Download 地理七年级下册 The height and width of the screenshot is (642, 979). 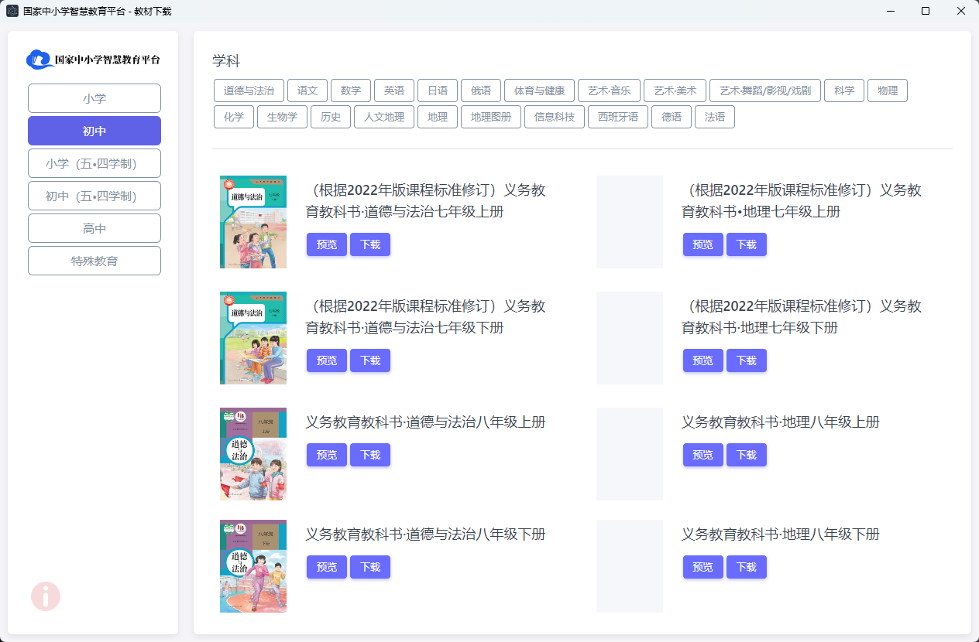point(747,360)
